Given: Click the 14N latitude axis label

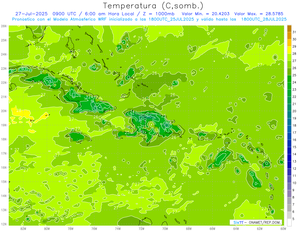Looking at the screenshot, I should [x=4, y=196].
